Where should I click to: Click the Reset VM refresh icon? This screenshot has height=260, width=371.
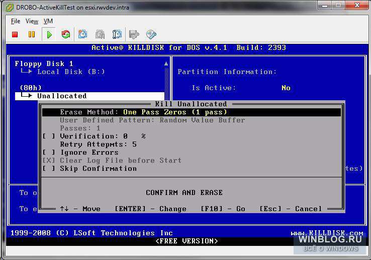tap(66, 34)
